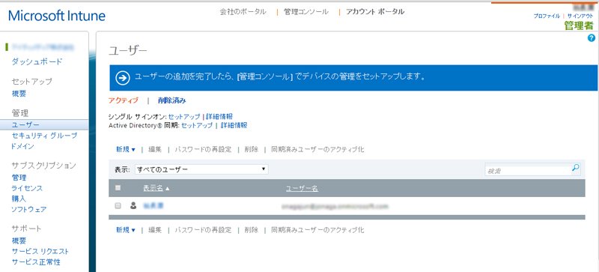Click the upper パスワードの再設定 action
Screen dimensions: 599x272
pos(203,150)
